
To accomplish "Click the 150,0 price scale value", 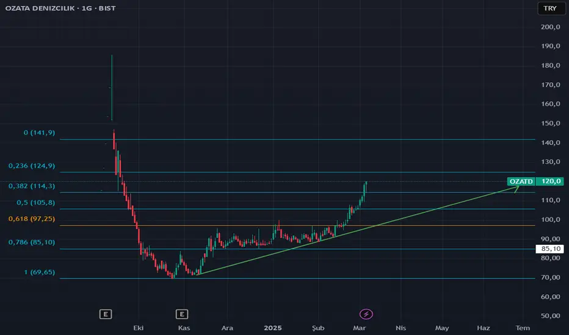I will tap(550, 123).
